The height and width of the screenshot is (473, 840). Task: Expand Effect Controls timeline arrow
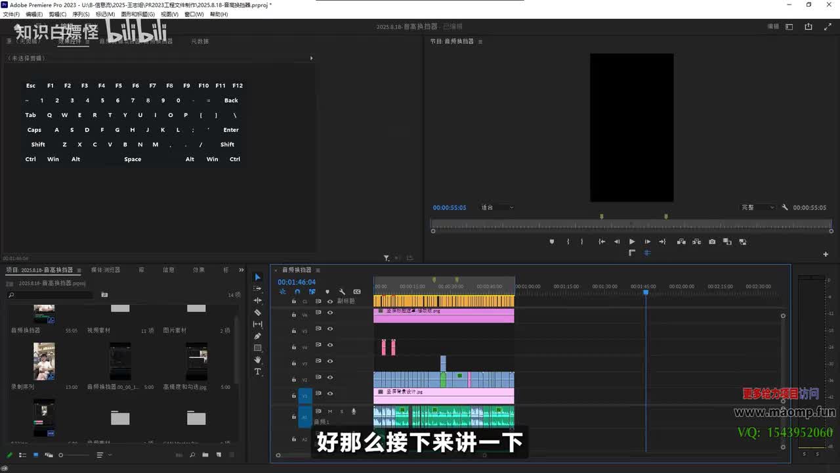click(x=311, y=58)
